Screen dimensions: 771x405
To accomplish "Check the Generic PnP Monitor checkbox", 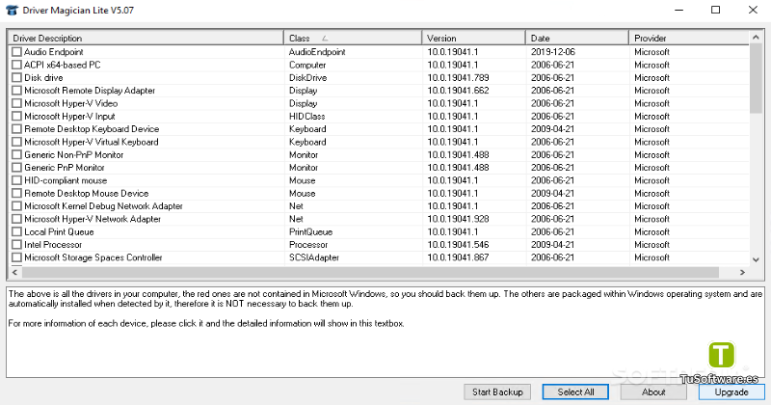I will pos(16,168).
